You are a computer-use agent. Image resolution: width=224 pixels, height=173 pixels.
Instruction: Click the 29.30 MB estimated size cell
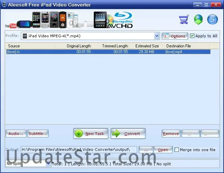tap(147, 52)
